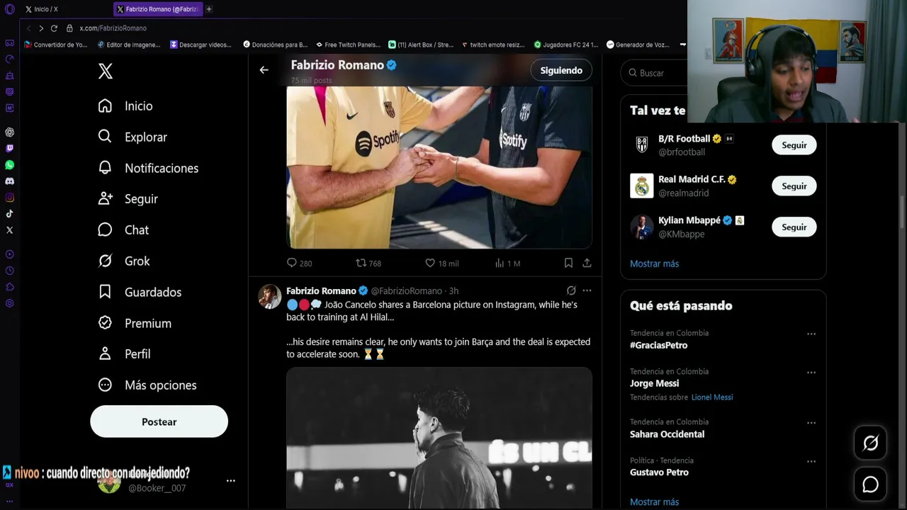Open Instagram in the Opera sidebar

pos(9,198)
